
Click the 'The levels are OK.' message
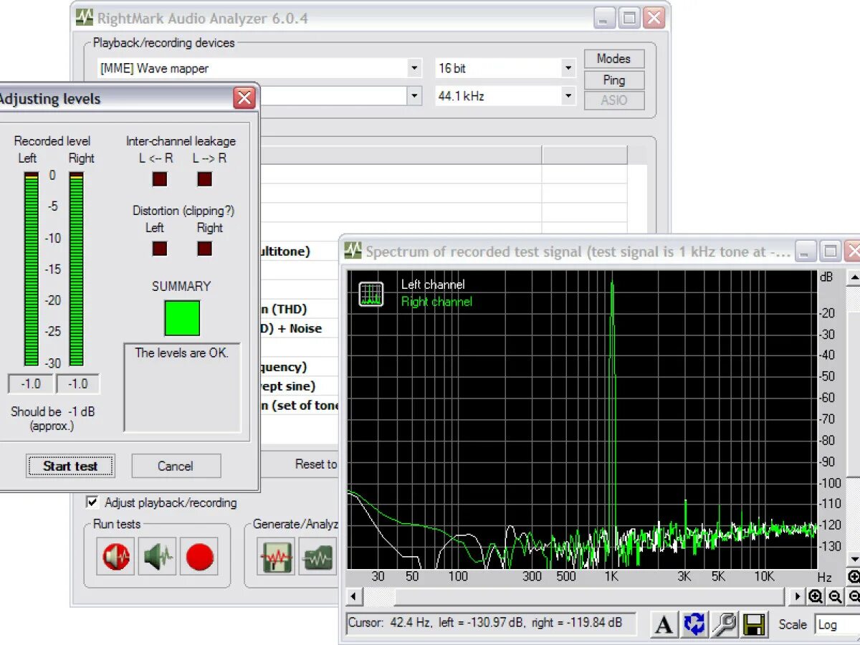(182, 353)
